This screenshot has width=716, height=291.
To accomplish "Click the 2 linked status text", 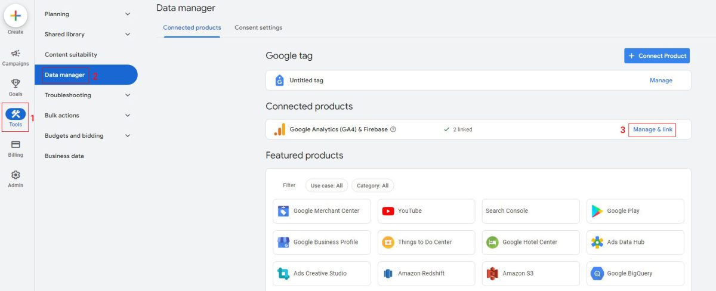I will (x=462, y=129).
